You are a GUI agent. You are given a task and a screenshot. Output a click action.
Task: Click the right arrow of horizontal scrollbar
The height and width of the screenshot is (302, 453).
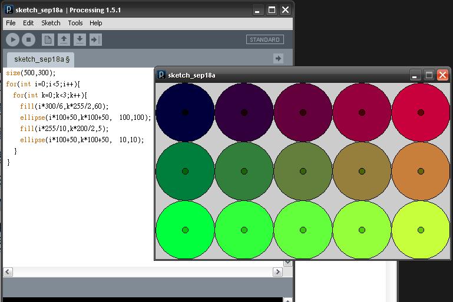277,272
